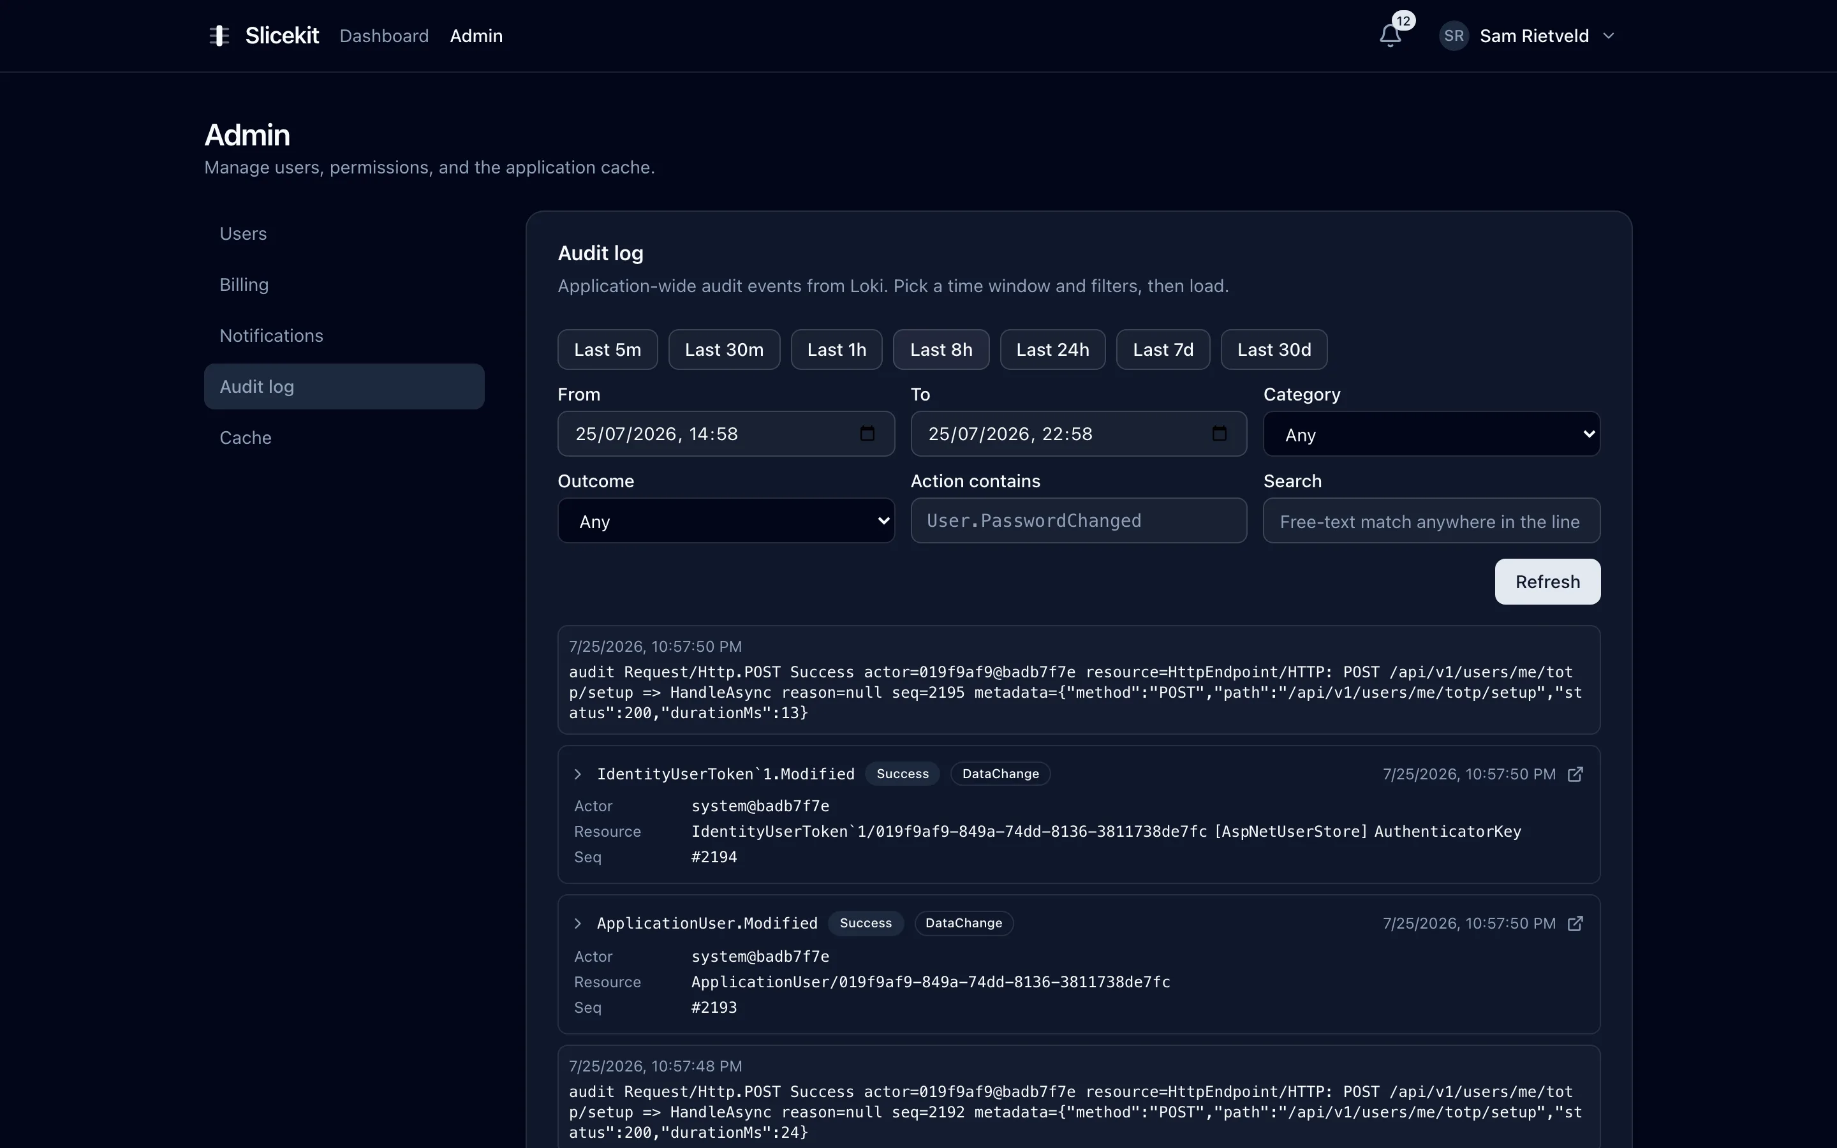The height and width of the screenshot is (1148, 1837).
Task: Click the SR user avatar
Action: [x=1454, y=36]
